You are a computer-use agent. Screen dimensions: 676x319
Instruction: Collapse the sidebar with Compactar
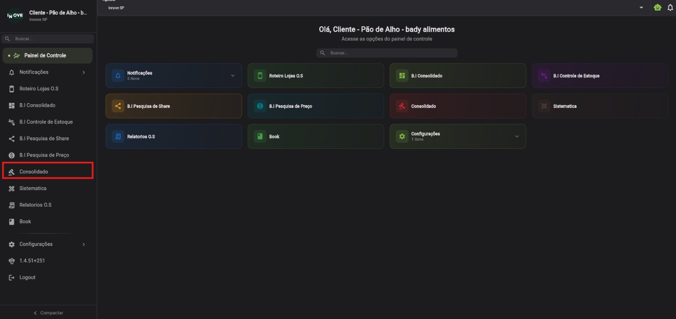pos(48,313)
